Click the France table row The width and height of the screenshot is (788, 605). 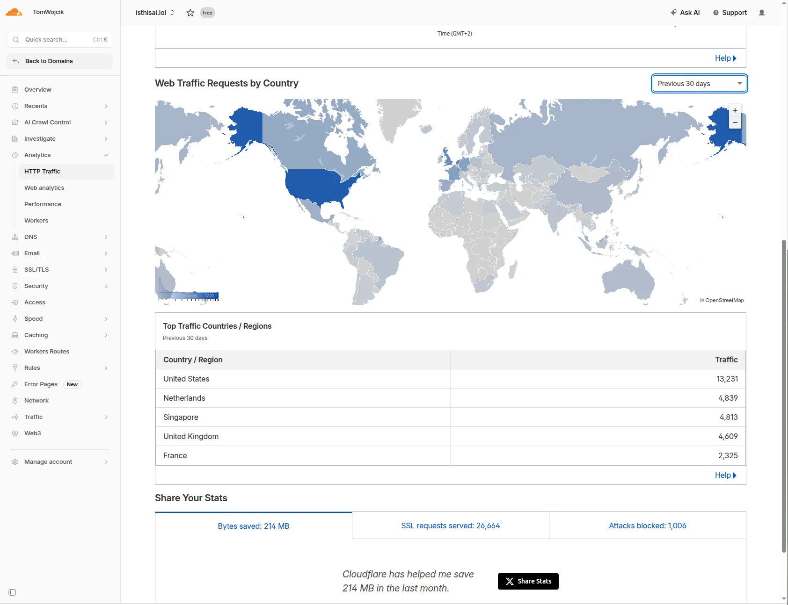[450, 455]
